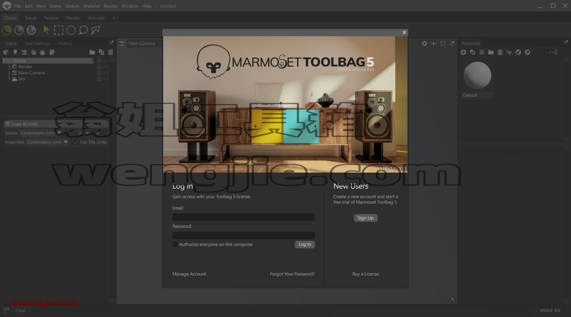
Task: Hide the Render object with its eye icon
Action: point(106,67)
